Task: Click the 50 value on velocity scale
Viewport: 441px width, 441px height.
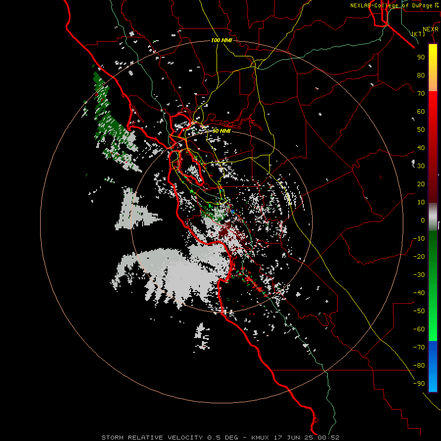Action: coord(421,130)
